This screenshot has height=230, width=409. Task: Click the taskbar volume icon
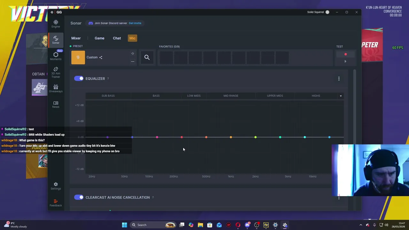tap(387, 225)
